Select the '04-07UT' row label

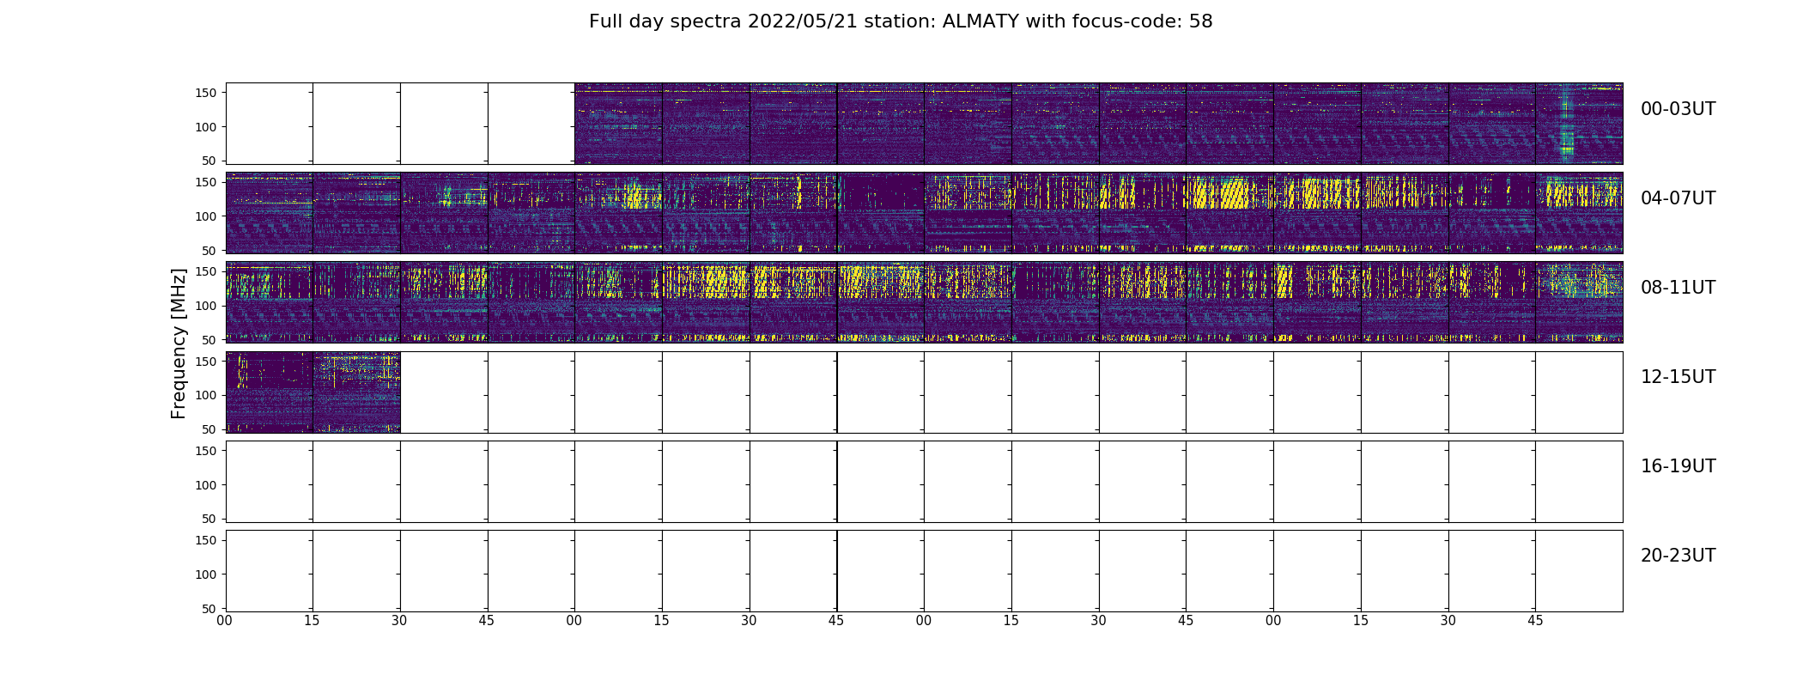pyautogui.click(x=1678, y=198)
